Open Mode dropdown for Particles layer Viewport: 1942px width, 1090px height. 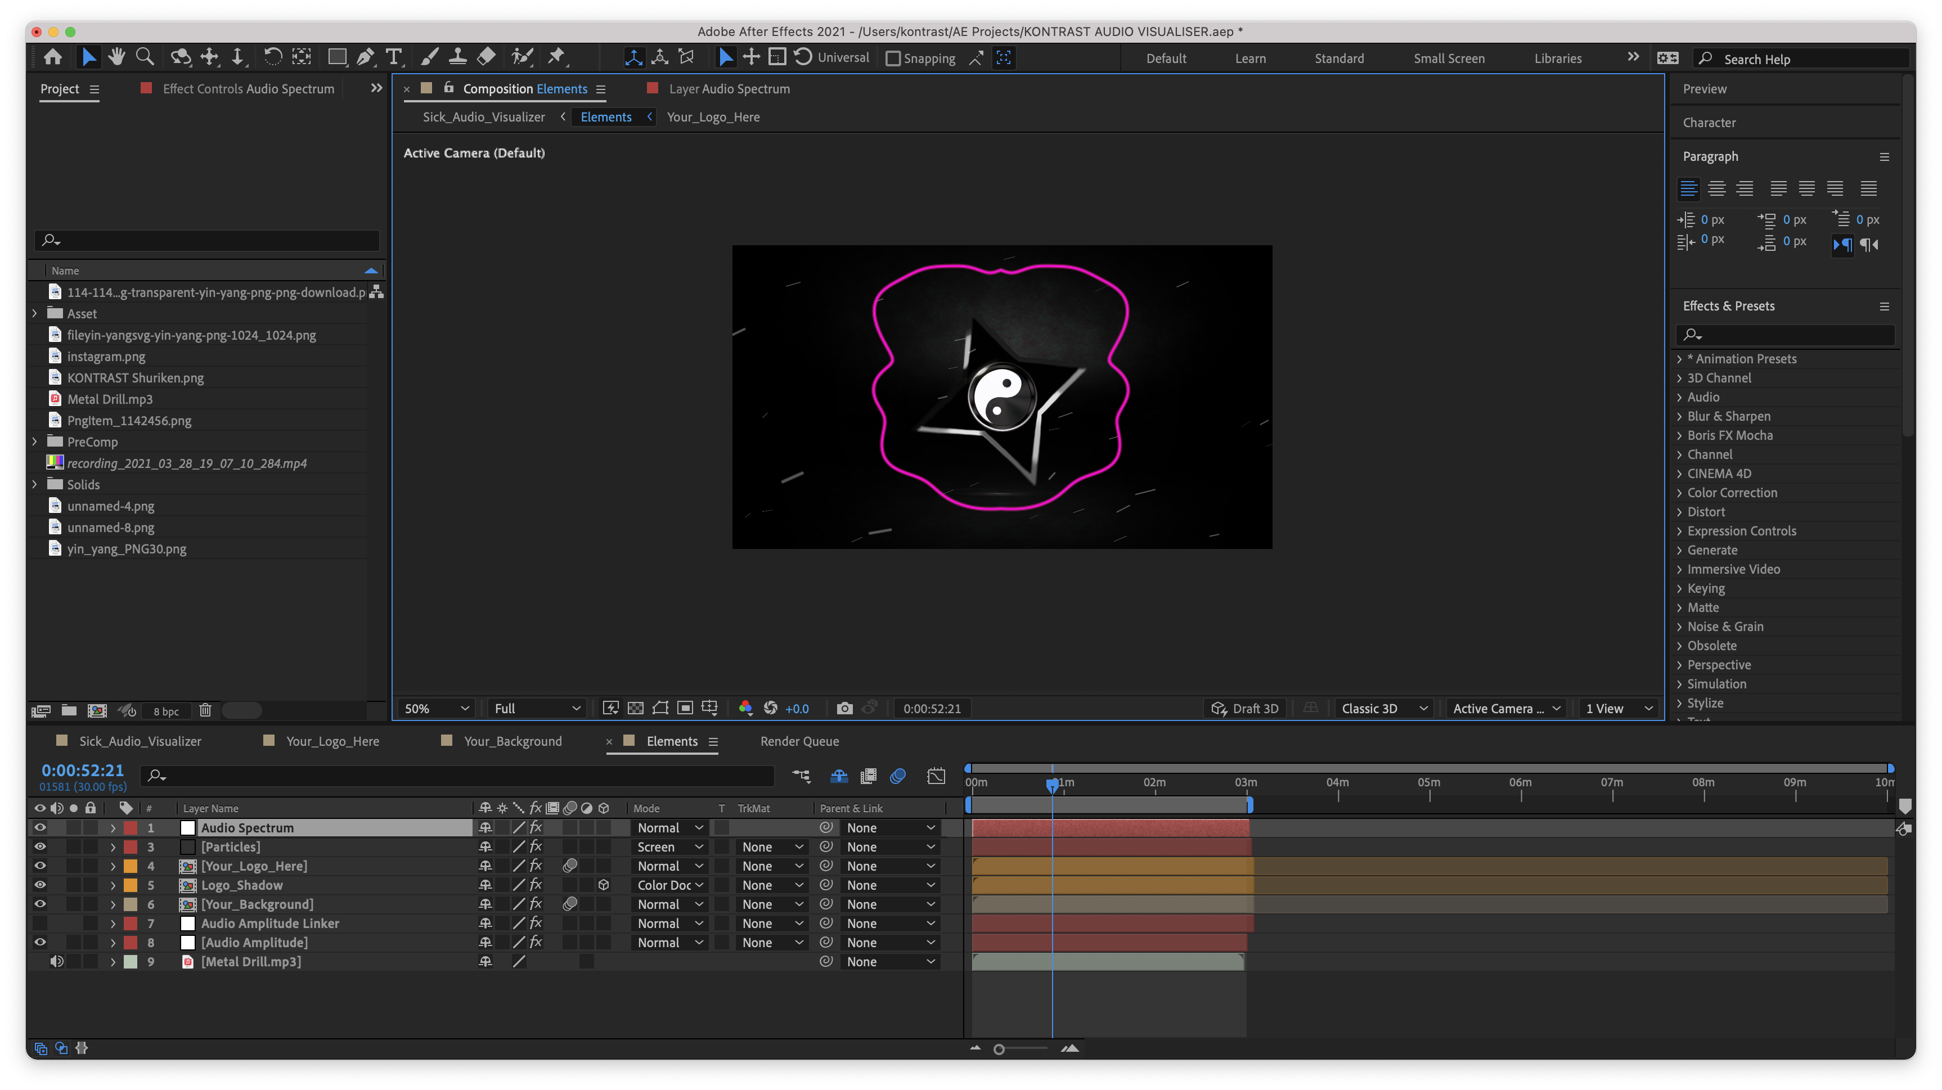click(x=669, y=846)
